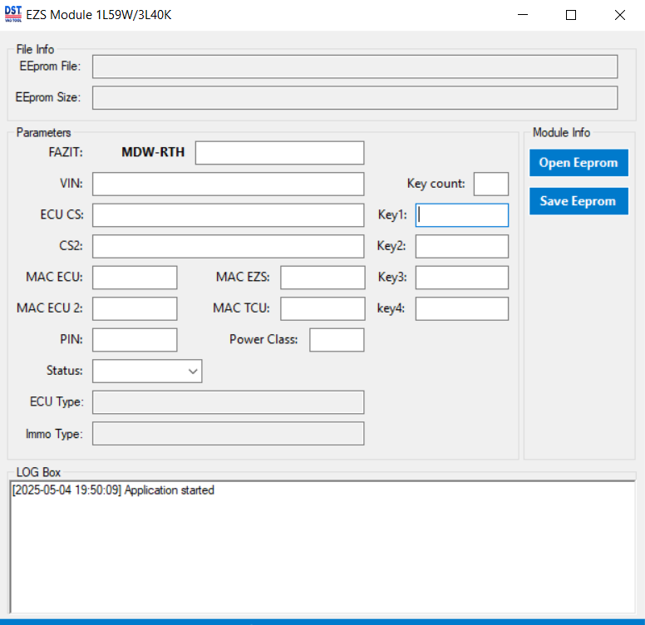Focus the FAZIT input field
The height and width of the screenshot is (625, 645).
(280, 153)
